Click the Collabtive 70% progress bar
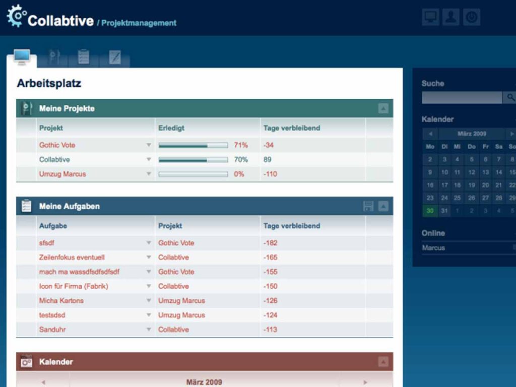The height and width of the screenshot is (387, 516). 193,159
